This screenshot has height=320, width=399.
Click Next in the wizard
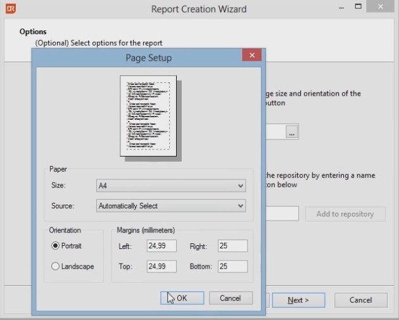coord(298,300)
